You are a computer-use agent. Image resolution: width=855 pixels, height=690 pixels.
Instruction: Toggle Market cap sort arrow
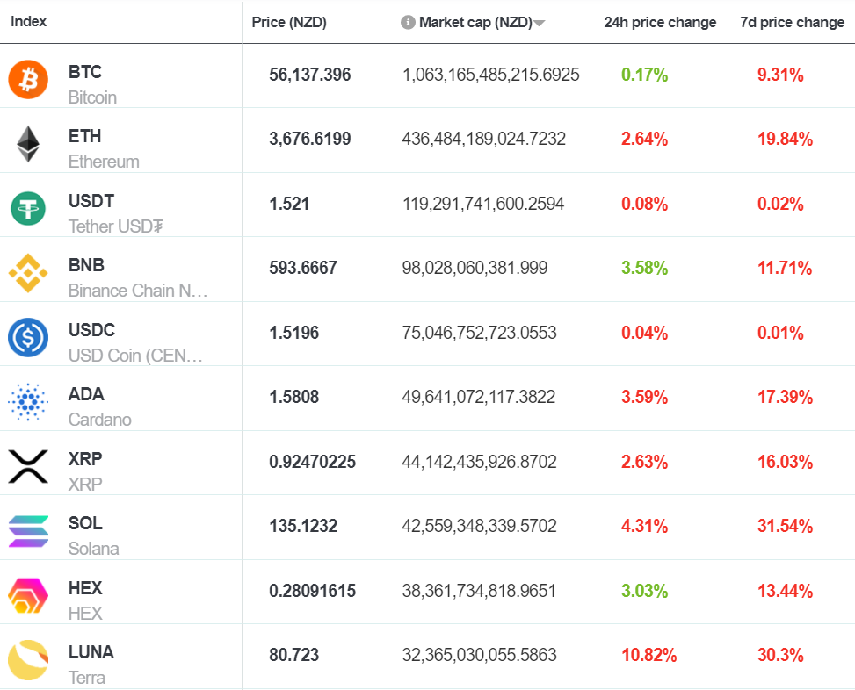(540, 23)
